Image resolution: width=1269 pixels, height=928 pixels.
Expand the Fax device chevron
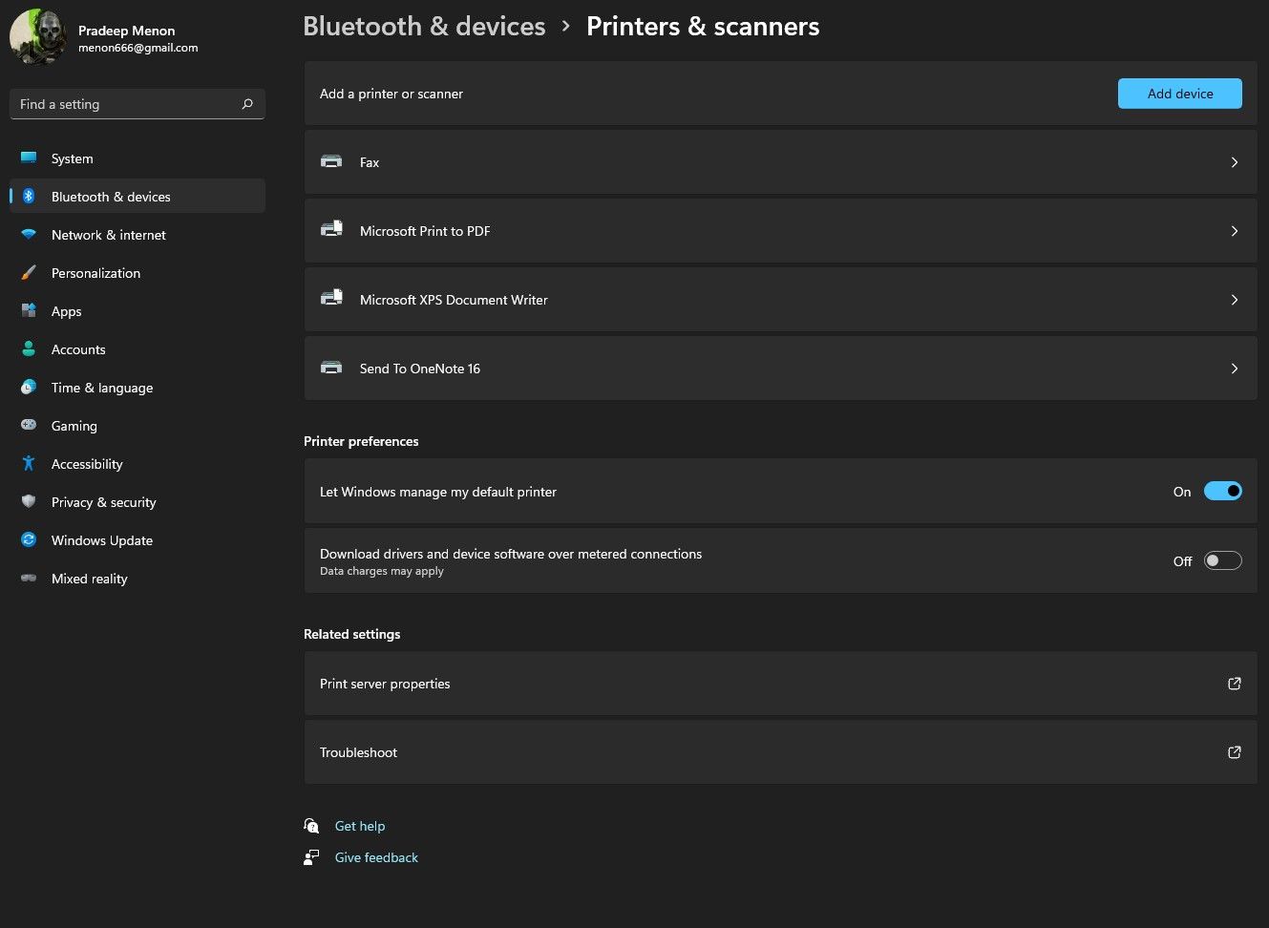coord(1234,162)
